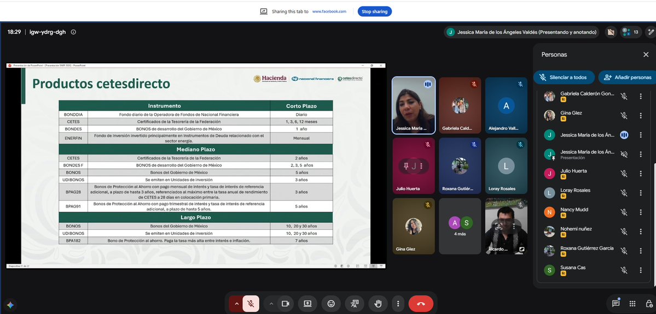This screenshot has height=314, width=656.
Task: Open options menu for Susana Cas
Action: (641, 270)
